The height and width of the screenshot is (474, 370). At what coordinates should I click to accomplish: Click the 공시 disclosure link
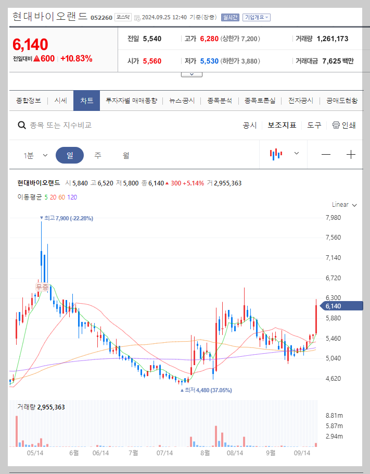[251, 125]
